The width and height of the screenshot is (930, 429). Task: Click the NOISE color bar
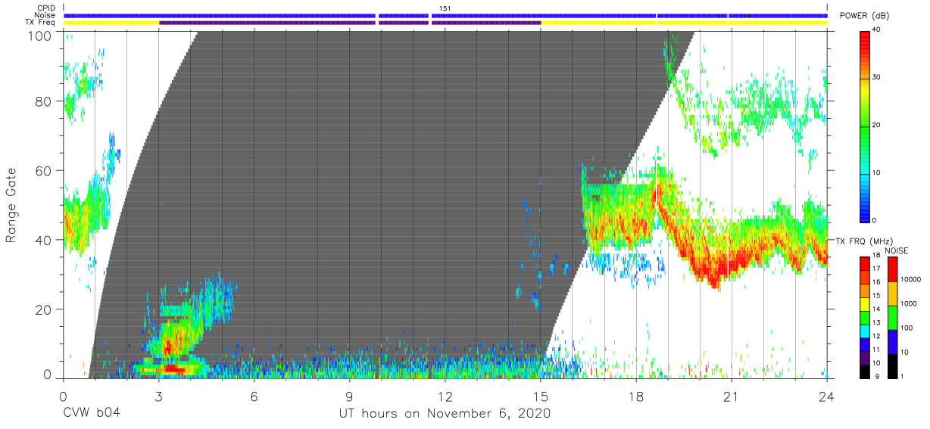892,318
